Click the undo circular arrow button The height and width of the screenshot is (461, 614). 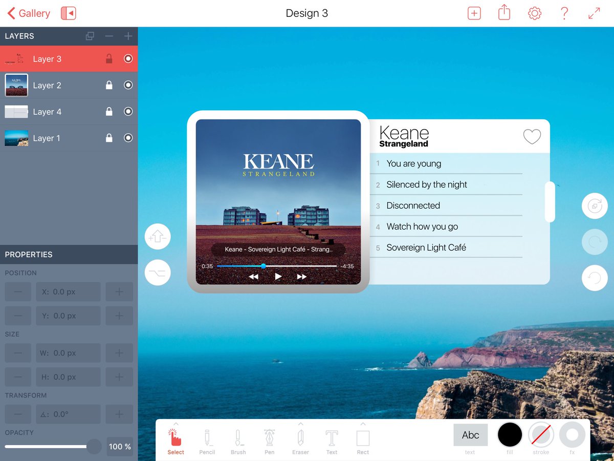pyautogui.click(x=595, y=278)
